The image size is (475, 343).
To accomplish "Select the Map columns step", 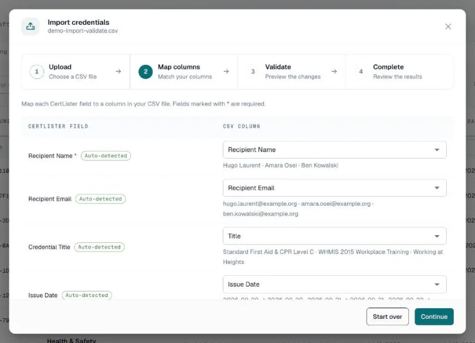I will click(x=184, y=71).
